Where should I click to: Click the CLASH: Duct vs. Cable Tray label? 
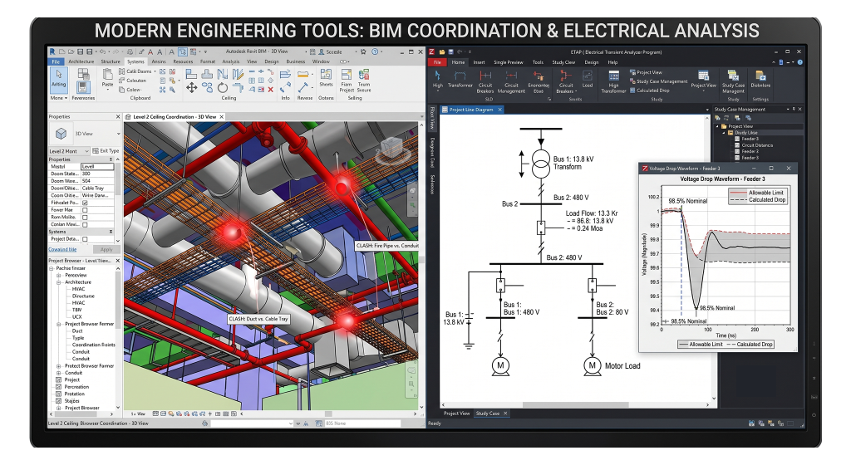(x=258, y=319)
